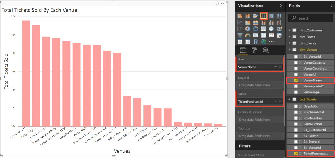This screenshot has width=335, height=158.
Task: Click the Balsam Blues Club bar
Action: (127, 111)
